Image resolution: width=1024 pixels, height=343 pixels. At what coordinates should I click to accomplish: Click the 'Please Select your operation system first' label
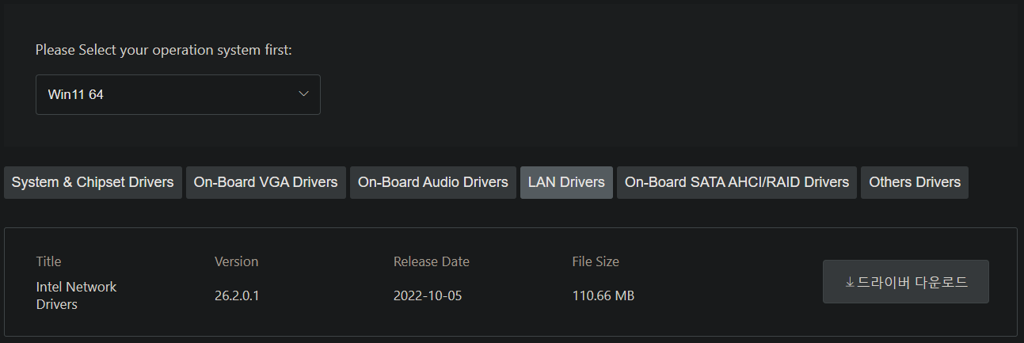[164, 51]
